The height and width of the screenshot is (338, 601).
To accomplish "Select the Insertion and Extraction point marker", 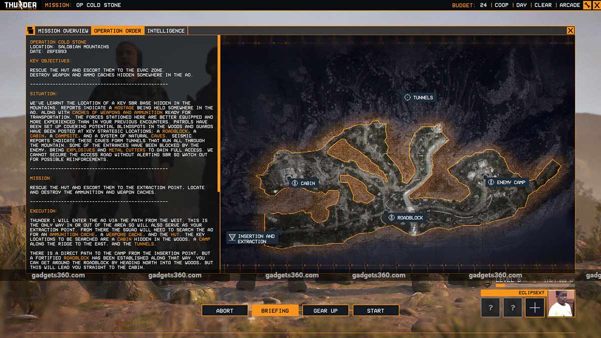I will tap(252, 239).
